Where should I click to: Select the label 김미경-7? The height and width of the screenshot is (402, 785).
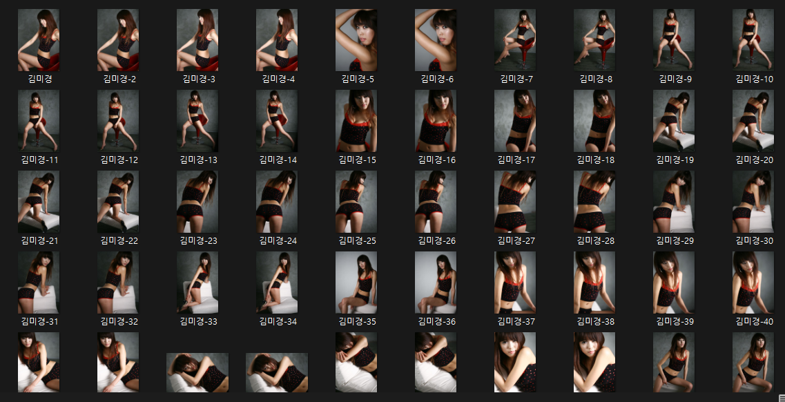tap(515, 78)
